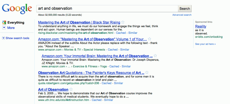Open Mastering the Art of Observation Black Star Rising
This screenshot has width=230, height=104.
point(79,22)
